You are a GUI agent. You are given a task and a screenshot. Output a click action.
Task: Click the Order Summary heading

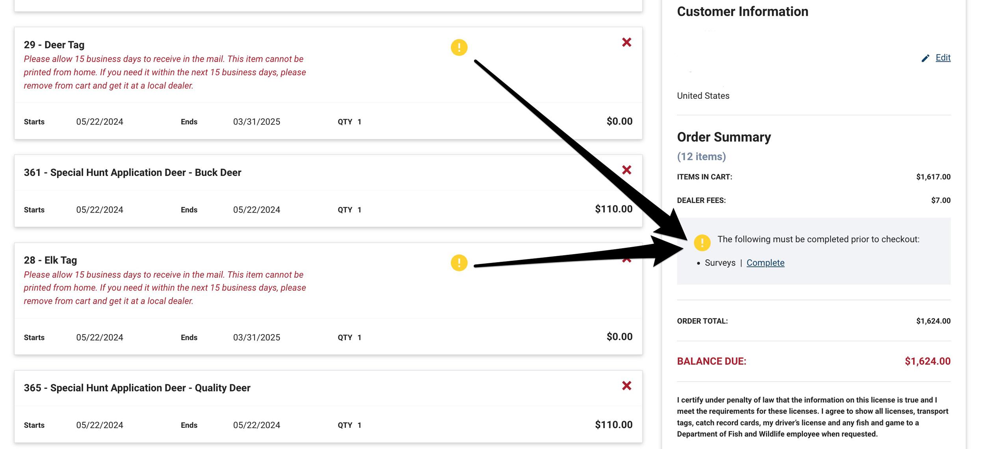coord(723,137)
